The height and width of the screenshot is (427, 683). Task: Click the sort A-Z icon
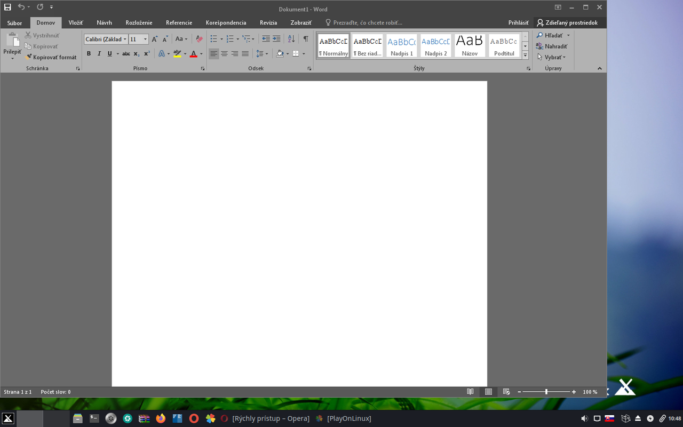click(x=291, y=39)
